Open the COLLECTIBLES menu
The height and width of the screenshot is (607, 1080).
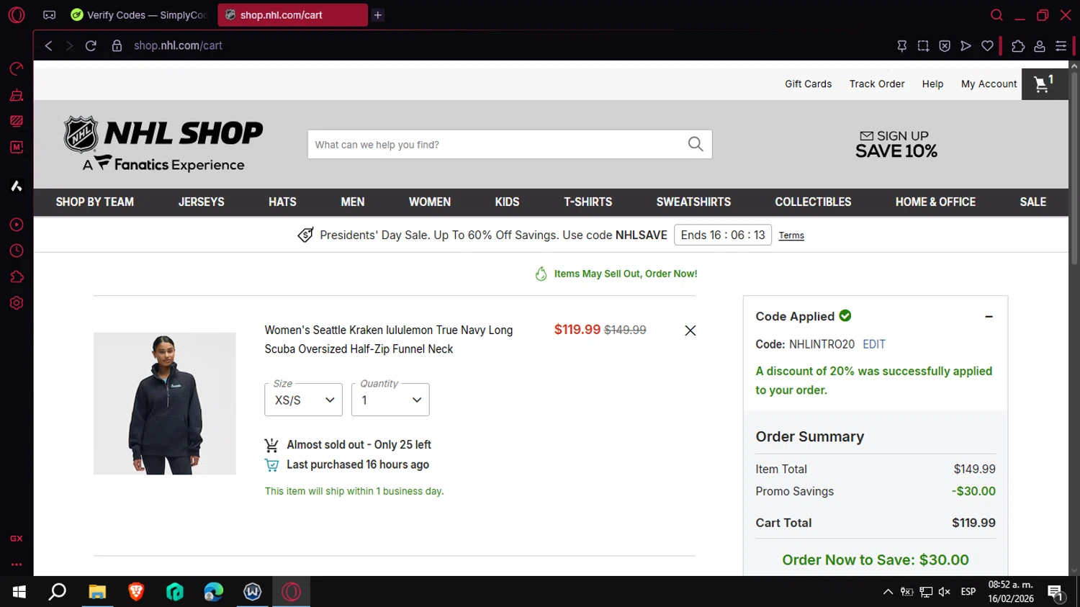click(x=813, y=202)
